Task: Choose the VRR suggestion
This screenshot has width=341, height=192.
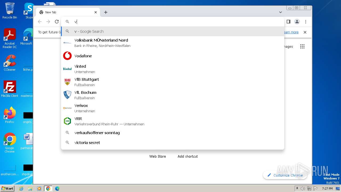Action: coord(173,121)
